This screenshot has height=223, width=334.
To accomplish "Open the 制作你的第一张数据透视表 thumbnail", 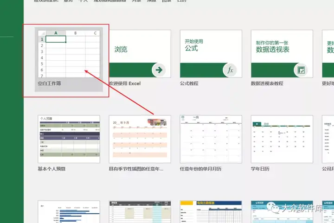I will [x=282, y=54].
